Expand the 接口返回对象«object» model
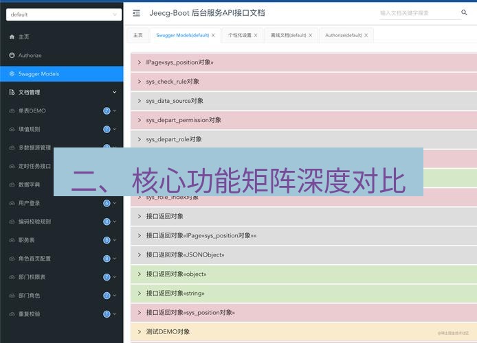477x343 pixels. [304, 274]
